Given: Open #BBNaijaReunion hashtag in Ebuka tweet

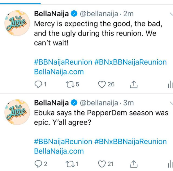Looking at the screenshot, I should [x=63, y=142].
